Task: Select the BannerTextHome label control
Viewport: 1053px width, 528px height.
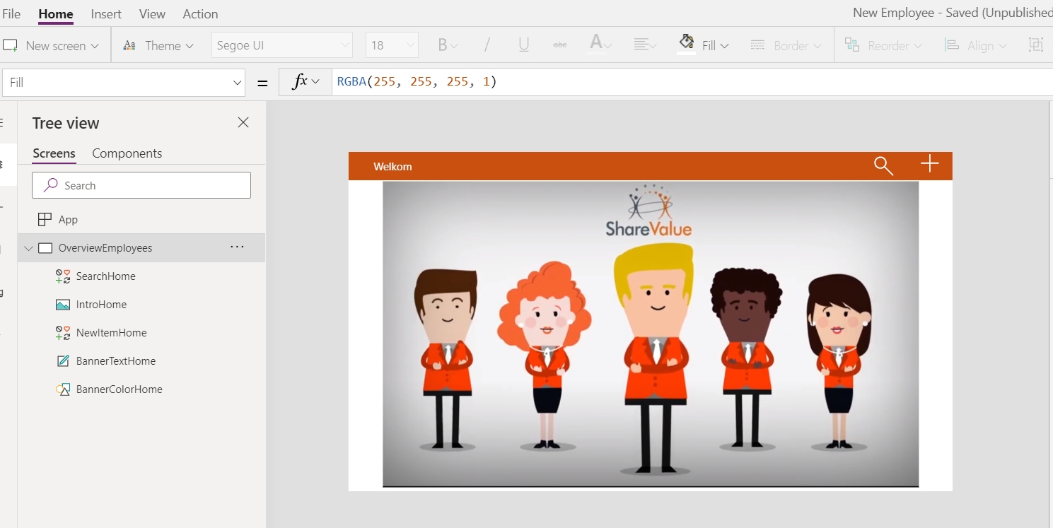Action: 116,361
